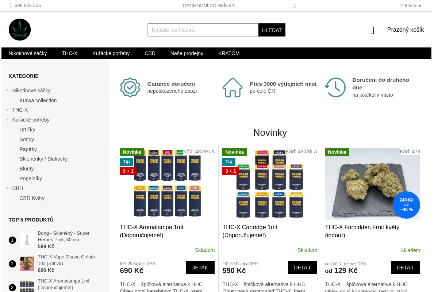Screen dimensions: 438x292
Task: Click the Novinky section heading
Action: coord(270,132)
